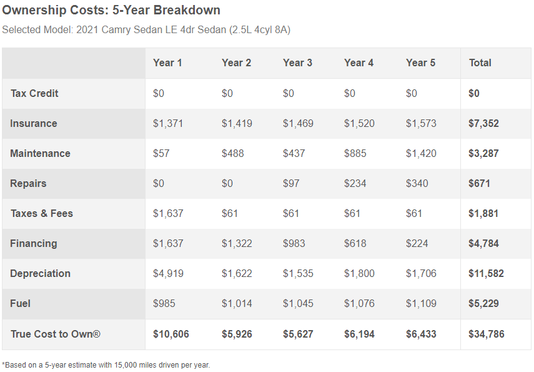Viewport: 534px width, 372px height.
Task: Click the Insurance row label
Action: [x=34, y=123]
